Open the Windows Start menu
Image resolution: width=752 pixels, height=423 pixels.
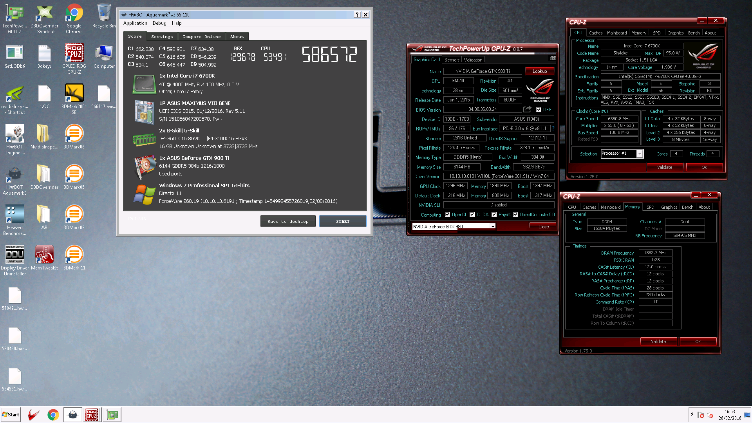11,415
